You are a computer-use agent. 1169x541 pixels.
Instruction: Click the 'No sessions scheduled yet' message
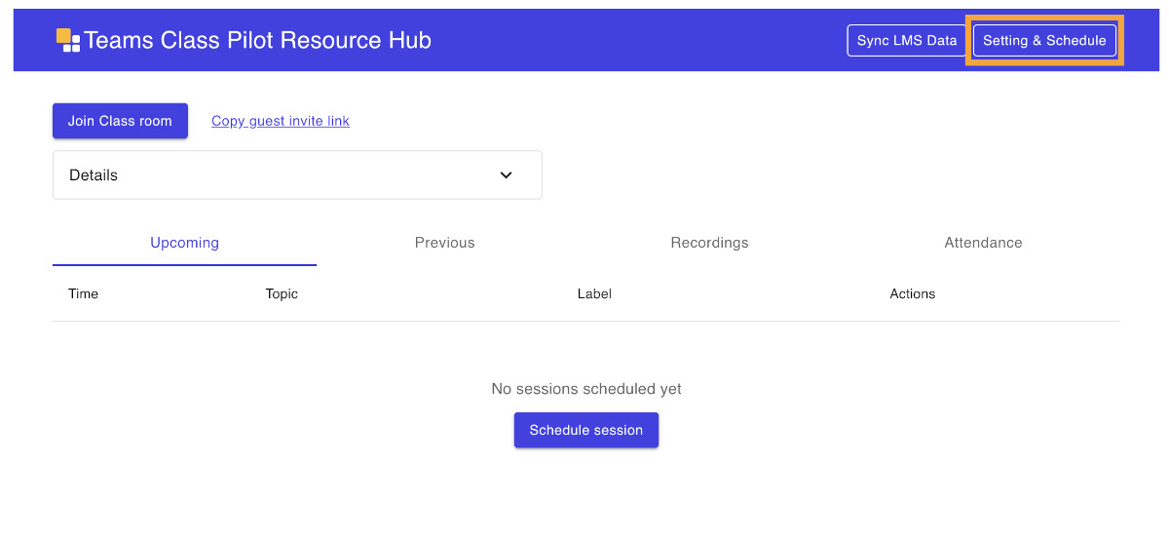(x=586, y=389)
